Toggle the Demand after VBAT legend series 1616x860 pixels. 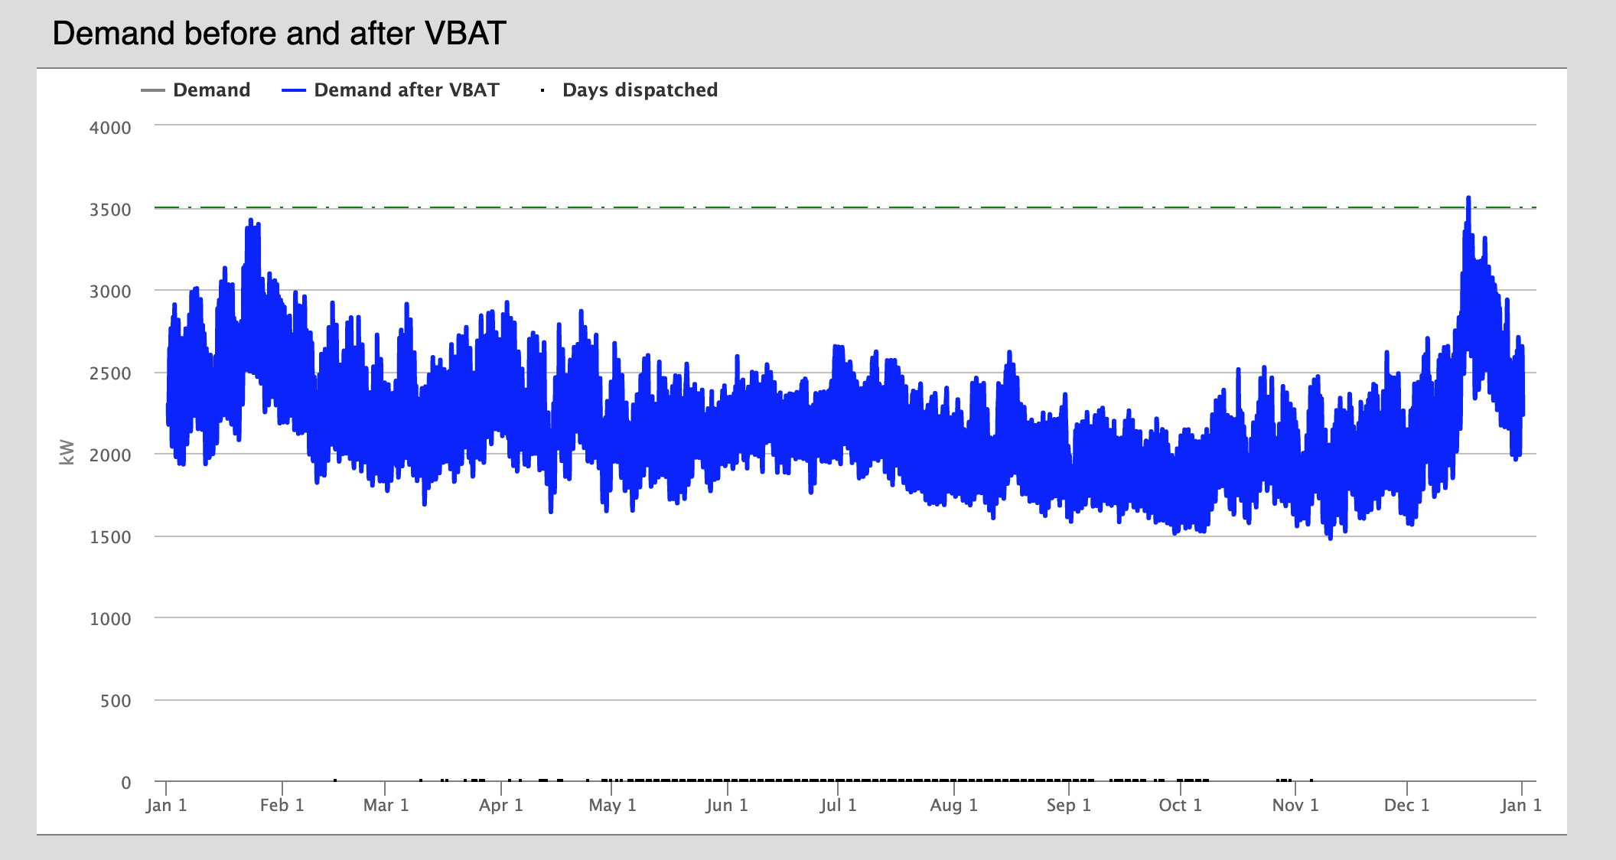pyautogui.click(x=406, y=90)
